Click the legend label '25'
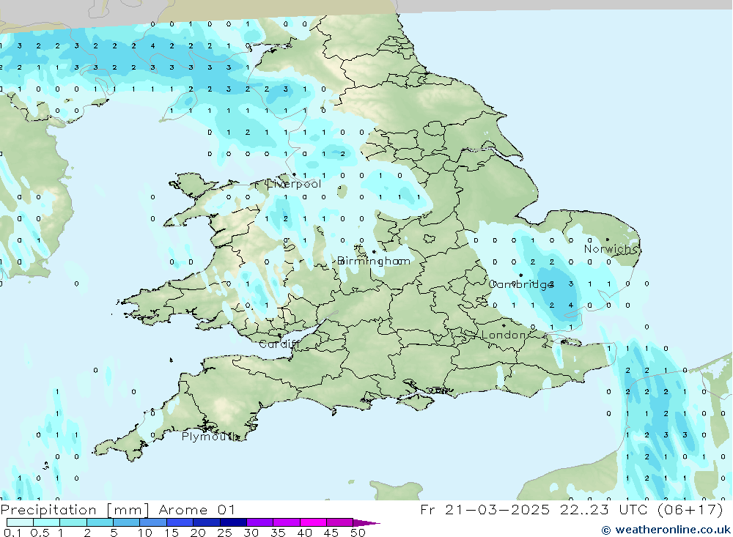Screen dimensions: 733x537 [225, 533]
